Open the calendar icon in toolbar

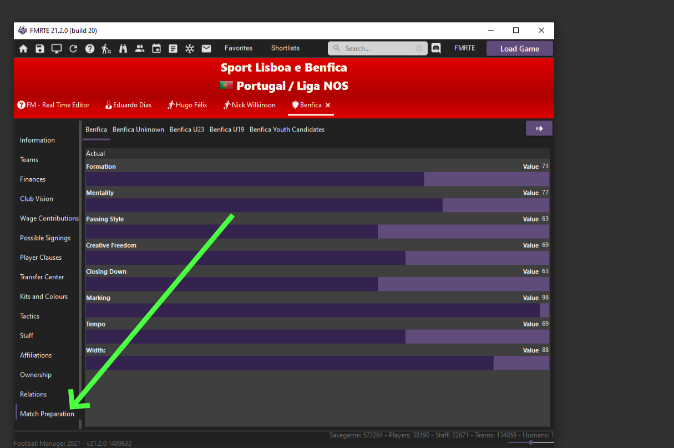pos(156,49)
